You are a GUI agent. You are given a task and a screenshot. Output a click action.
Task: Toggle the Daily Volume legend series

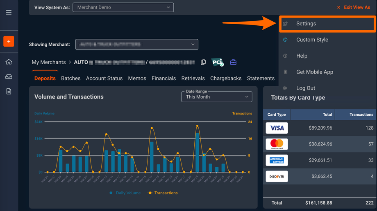pos(125,193)
